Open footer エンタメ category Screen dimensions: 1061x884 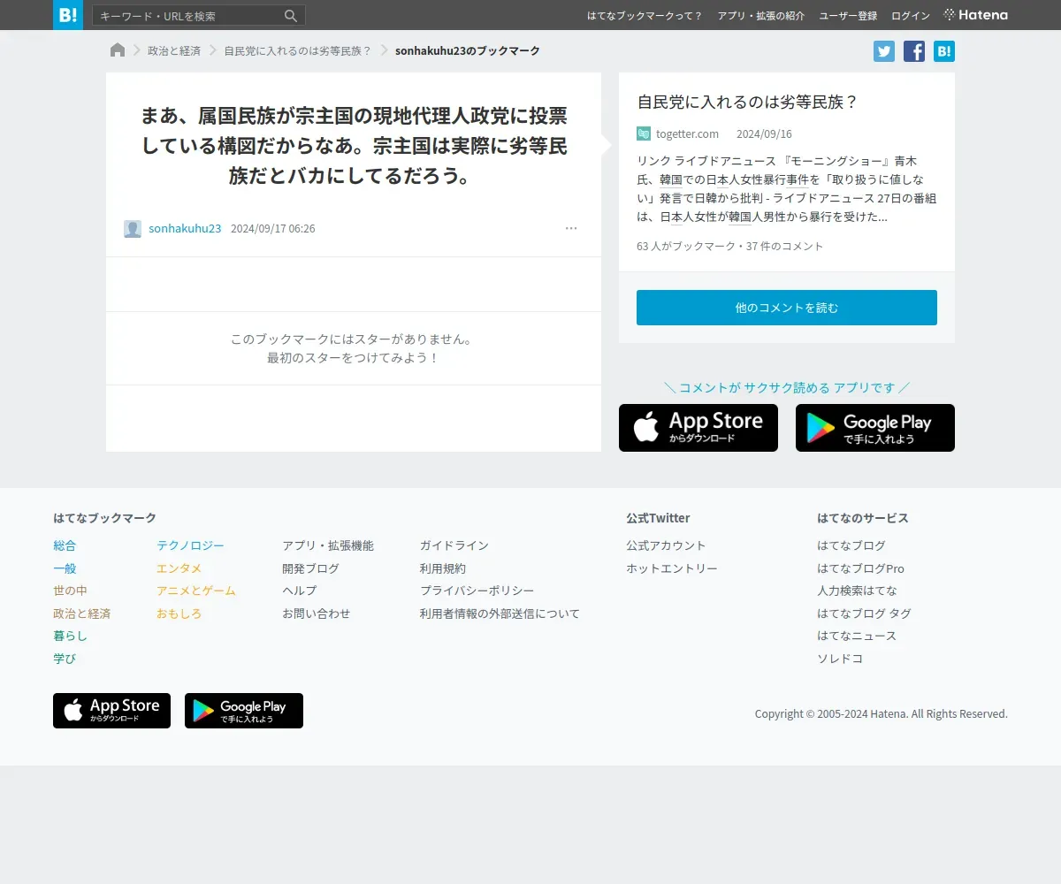179,568
